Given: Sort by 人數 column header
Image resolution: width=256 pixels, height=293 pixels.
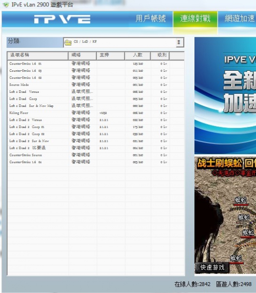Looking at the screenshot, I should click(138, 56).
